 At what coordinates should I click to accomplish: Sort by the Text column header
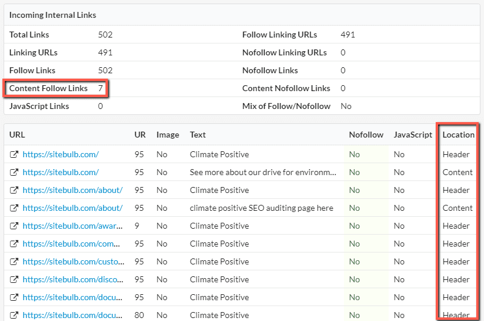197,135
